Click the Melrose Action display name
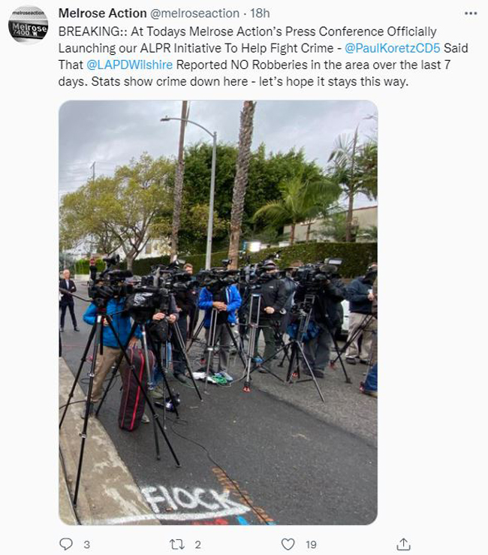Image resolution: width=488 pixels, height=555 pixels. [102, 14]
